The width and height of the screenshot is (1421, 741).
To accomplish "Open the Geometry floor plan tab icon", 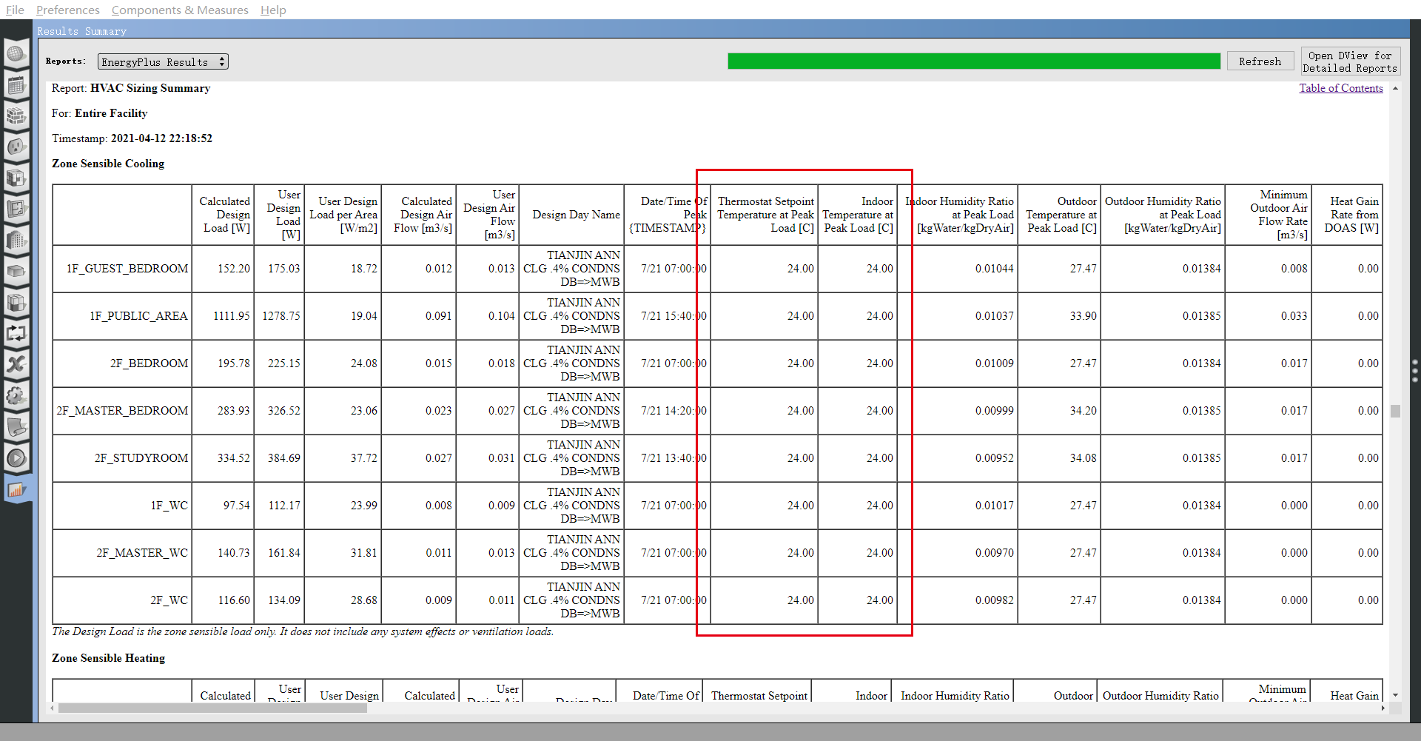I will (16, 209).
